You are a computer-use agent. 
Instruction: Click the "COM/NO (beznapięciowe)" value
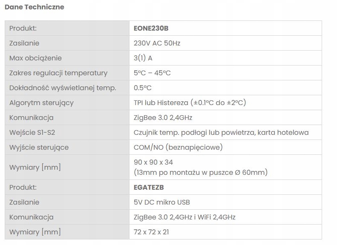click(x=178, y=147)
